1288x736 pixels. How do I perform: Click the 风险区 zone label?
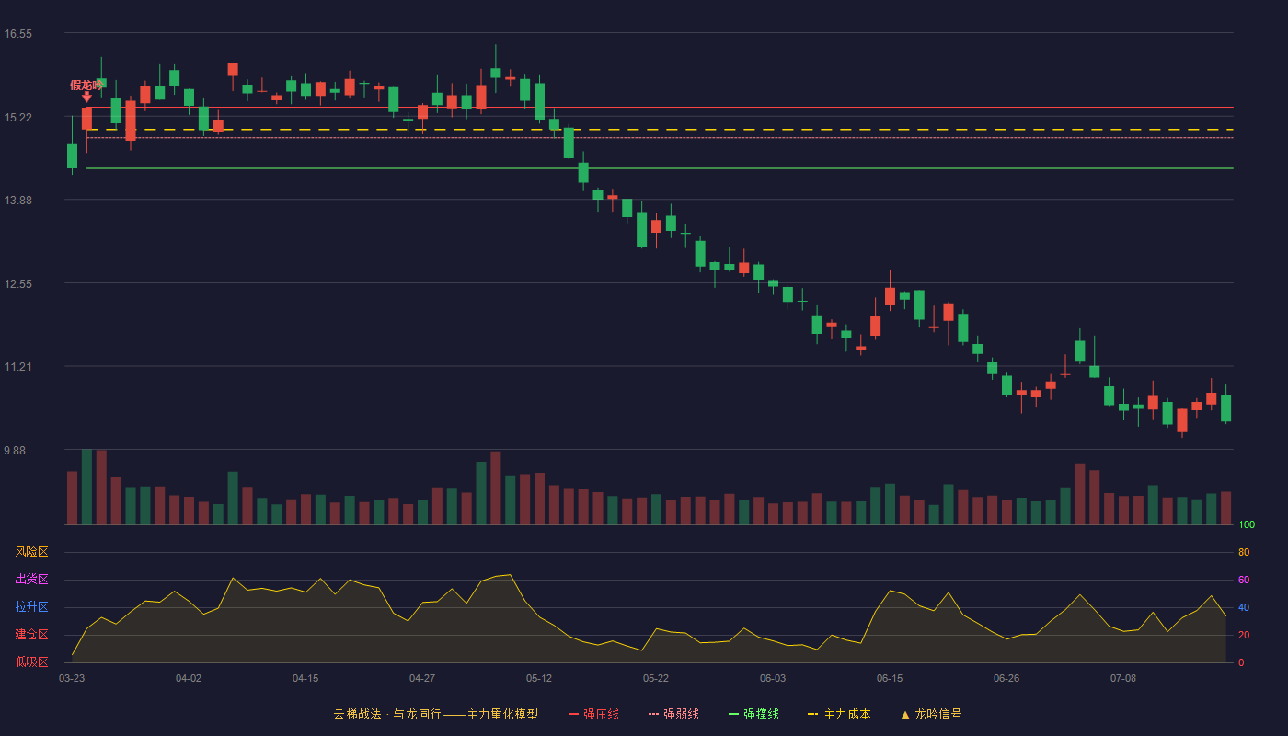coord(31,552)
